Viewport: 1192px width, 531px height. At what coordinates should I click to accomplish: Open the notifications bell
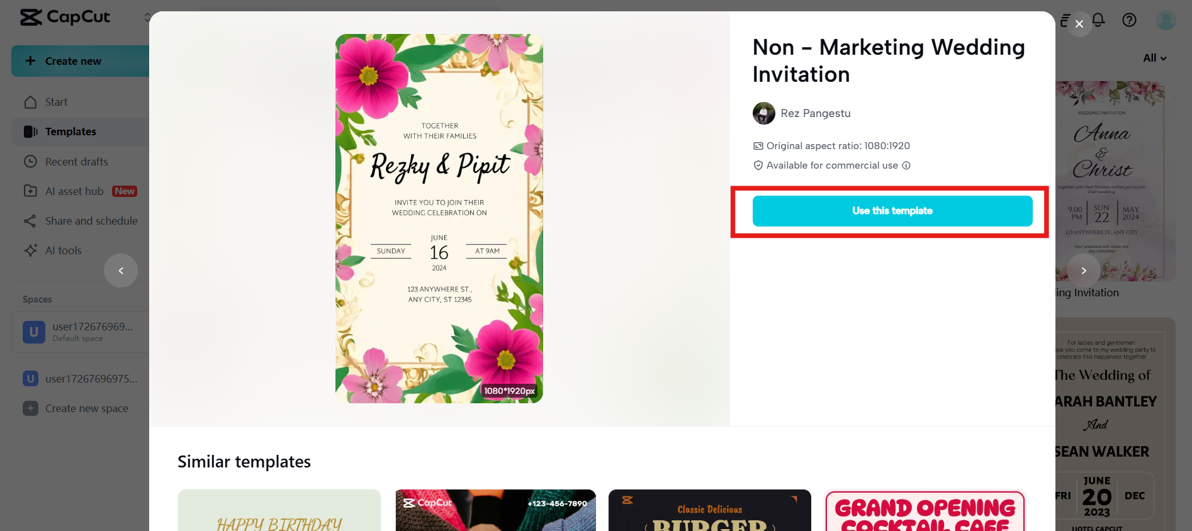pyautogui.click(x=1098, y=20)
